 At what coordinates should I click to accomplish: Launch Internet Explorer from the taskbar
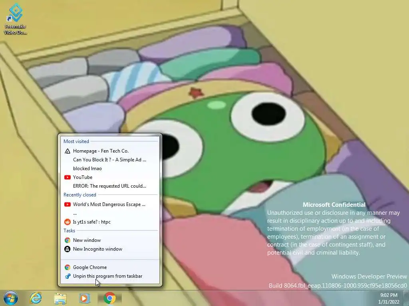point(36,298)
